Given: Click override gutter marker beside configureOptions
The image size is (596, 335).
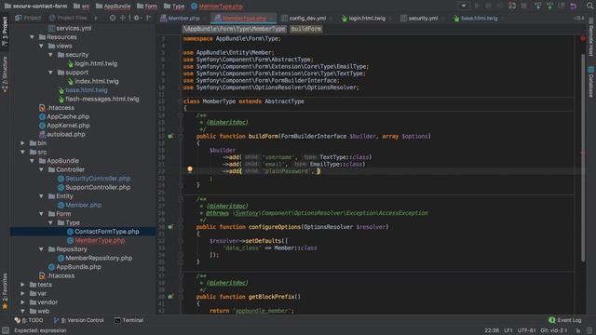Looking at the screenshot, I should point(170,227).
